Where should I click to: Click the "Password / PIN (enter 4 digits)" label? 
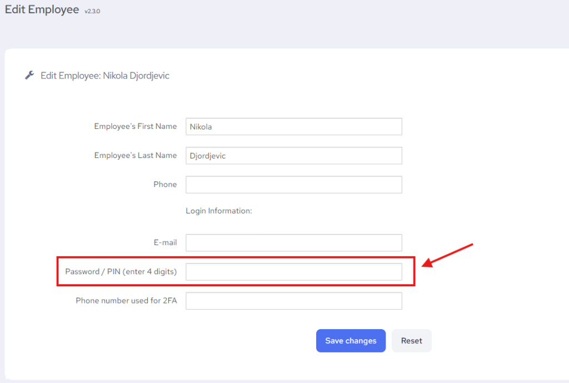[121, 272]
